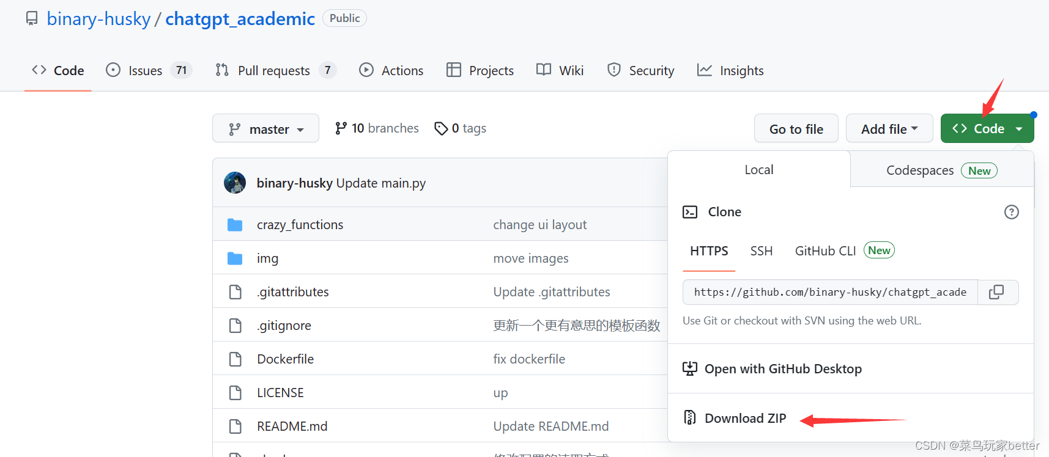Open the Wiki tab
The image size is (1049, 457).
click(x=560, y=70)
